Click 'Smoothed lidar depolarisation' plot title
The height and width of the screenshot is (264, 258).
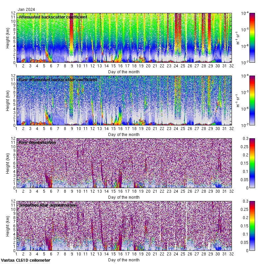coord(48,205)
